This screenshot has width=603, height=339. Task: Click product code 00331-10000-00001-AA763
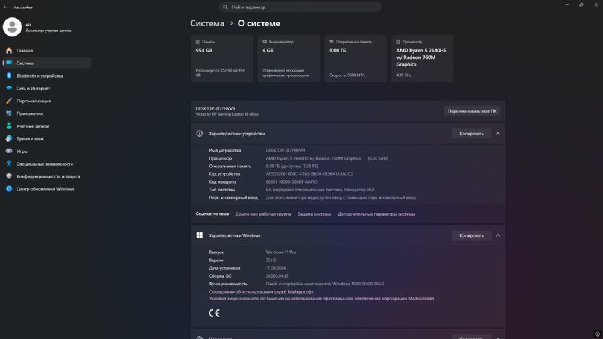coord(291,182)
